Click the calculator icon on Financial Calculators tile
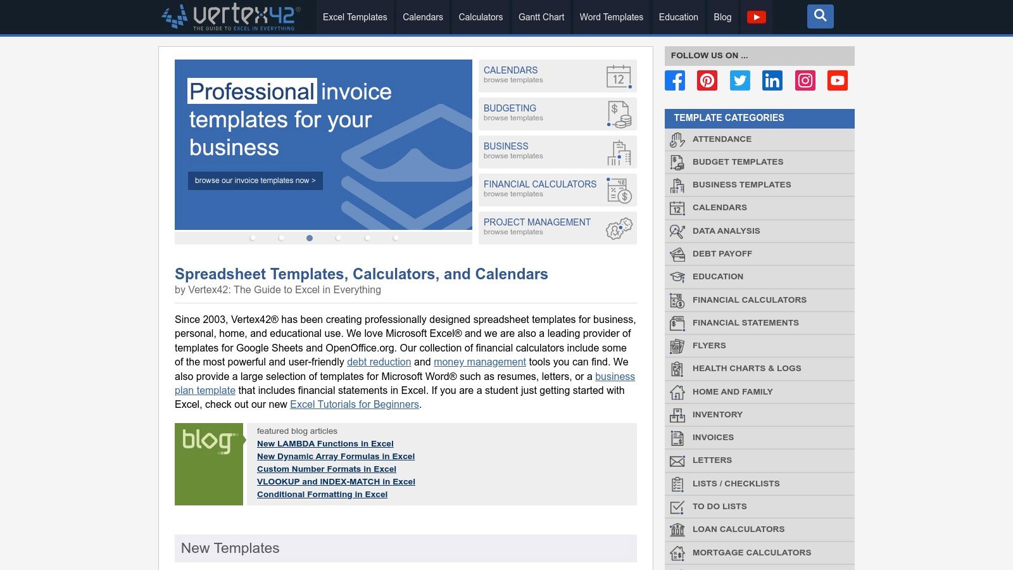The image size is (1013, 570). pos(619,190)
